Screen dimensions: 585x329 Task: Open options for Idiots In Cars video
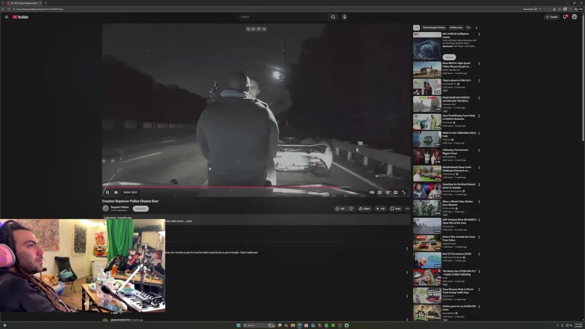click(479, 133)
